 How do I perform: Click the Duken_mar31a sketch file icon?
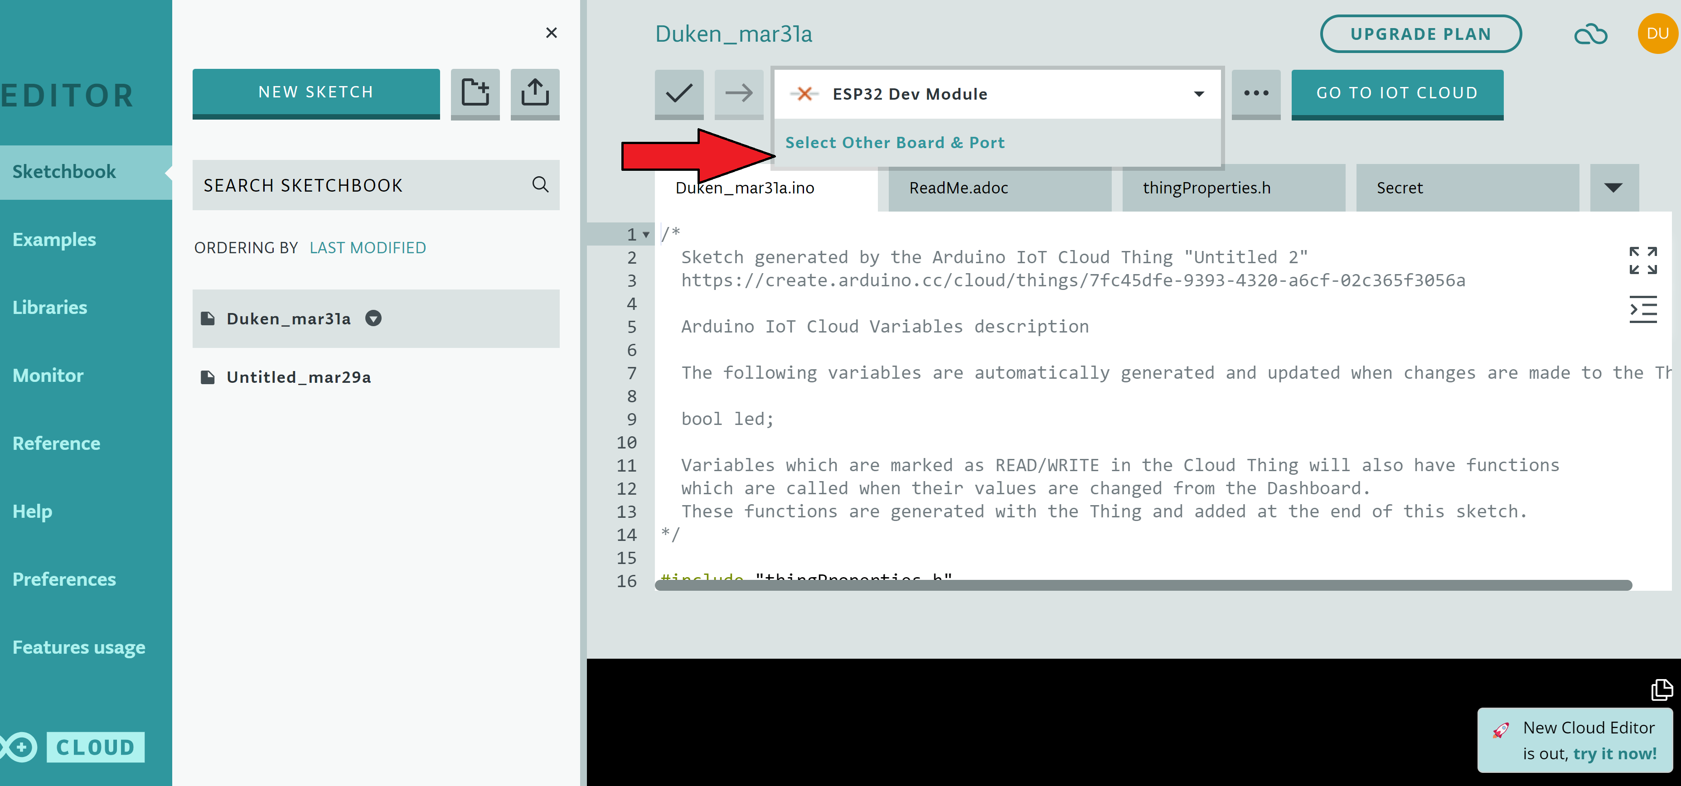tap(208, 318)
